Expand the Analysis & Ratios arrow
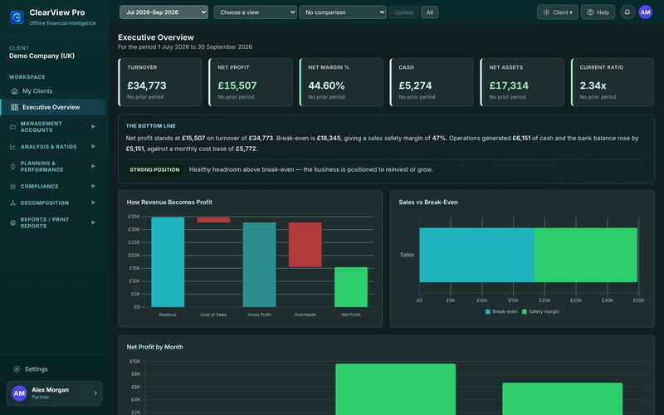This screenshot has width=664, height=415. (x=93, y=147)
